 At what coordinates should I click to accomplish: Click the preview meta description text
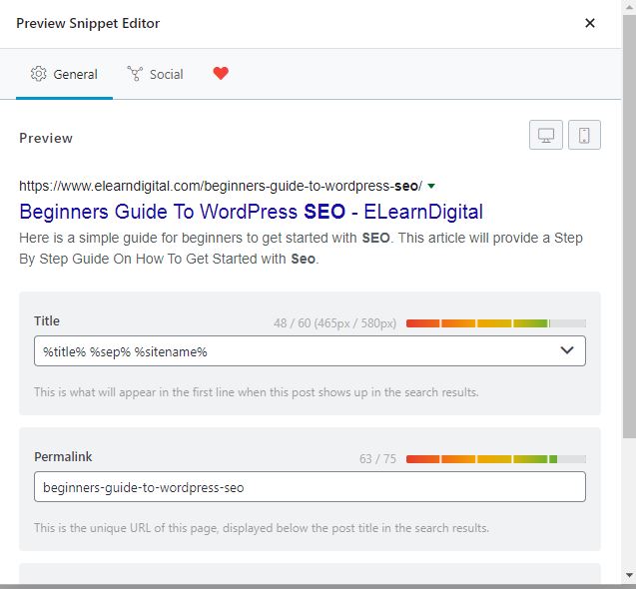click(x=301, y=249)
